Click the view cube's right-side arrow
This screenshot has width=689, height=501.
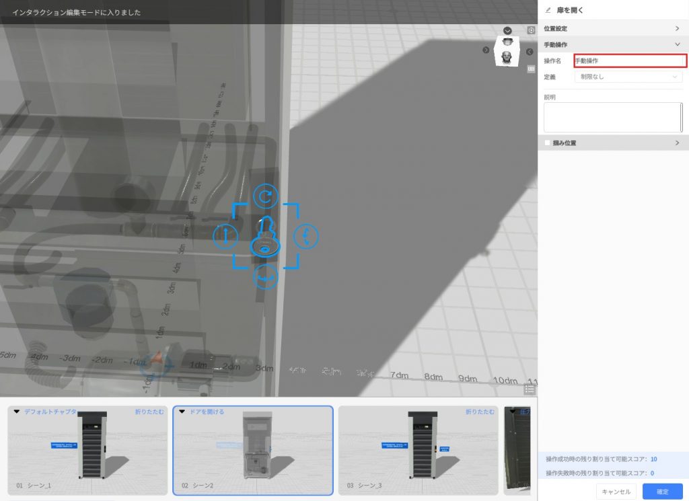pos(530,52)
